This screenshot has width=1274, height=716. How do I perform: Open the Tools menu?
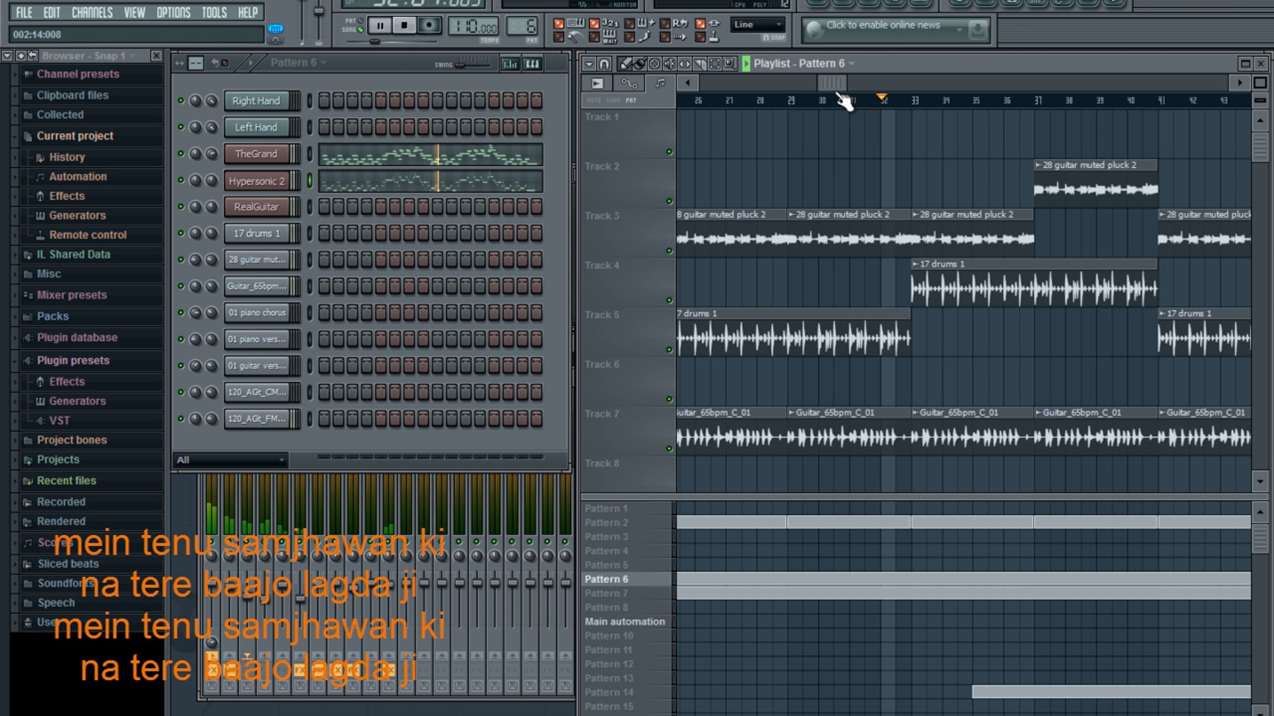pos(214,12)
